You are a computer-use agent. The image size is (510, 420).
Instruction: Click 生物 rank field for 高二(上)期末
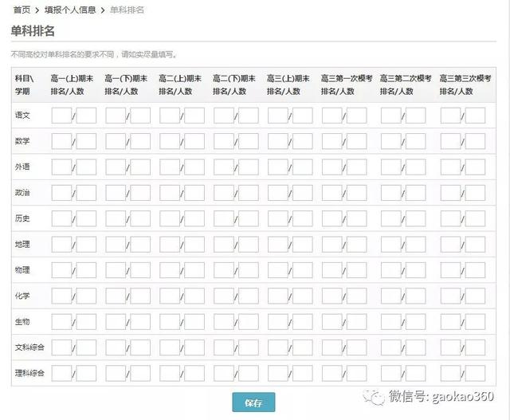click(170, 322)
